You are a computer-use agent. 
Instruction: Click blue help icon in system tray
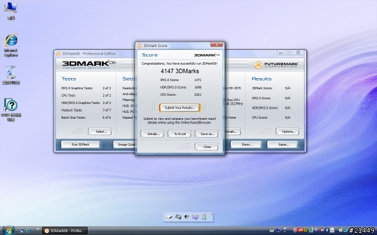pyautogui.click(x=279, y=230)
